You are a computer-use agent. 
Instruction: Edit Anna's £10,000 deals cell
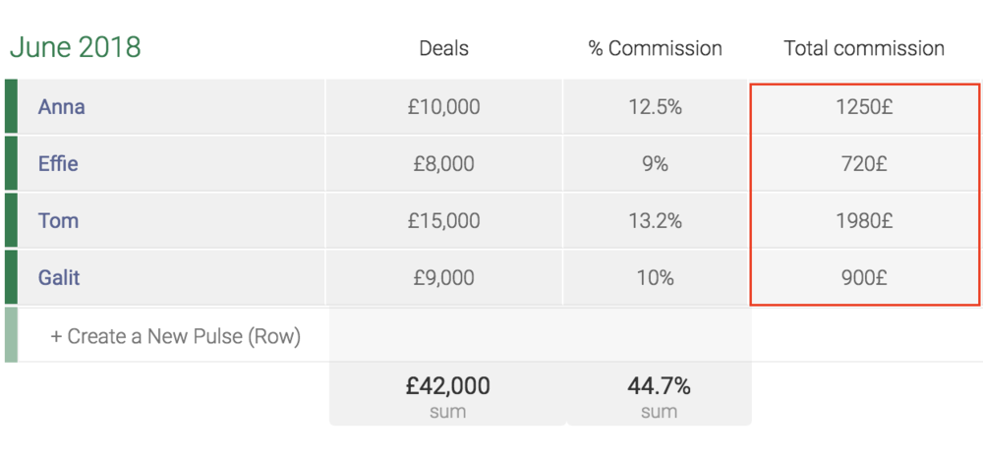click(444, 106)
